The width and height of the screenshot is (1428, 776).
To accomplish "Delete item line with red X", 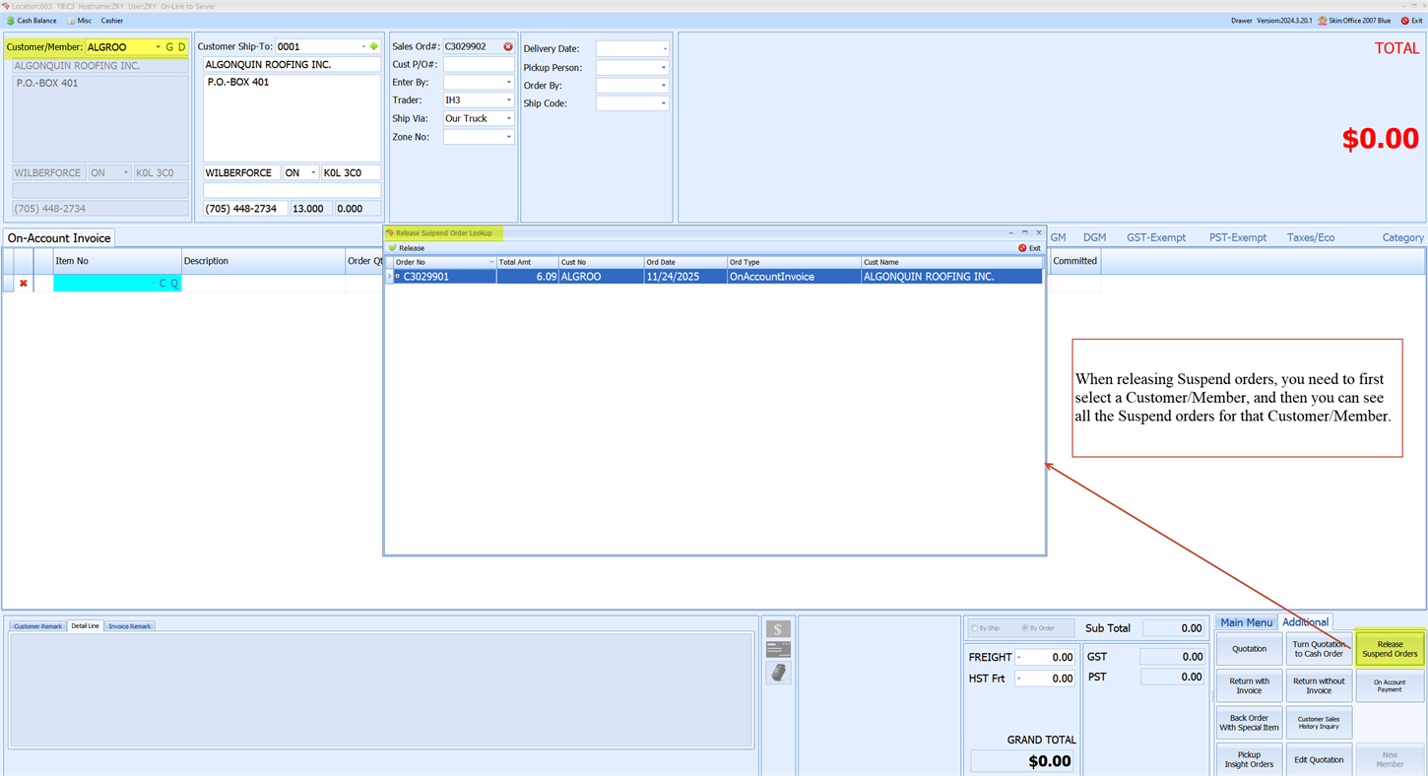I will [x=24, y=284].
